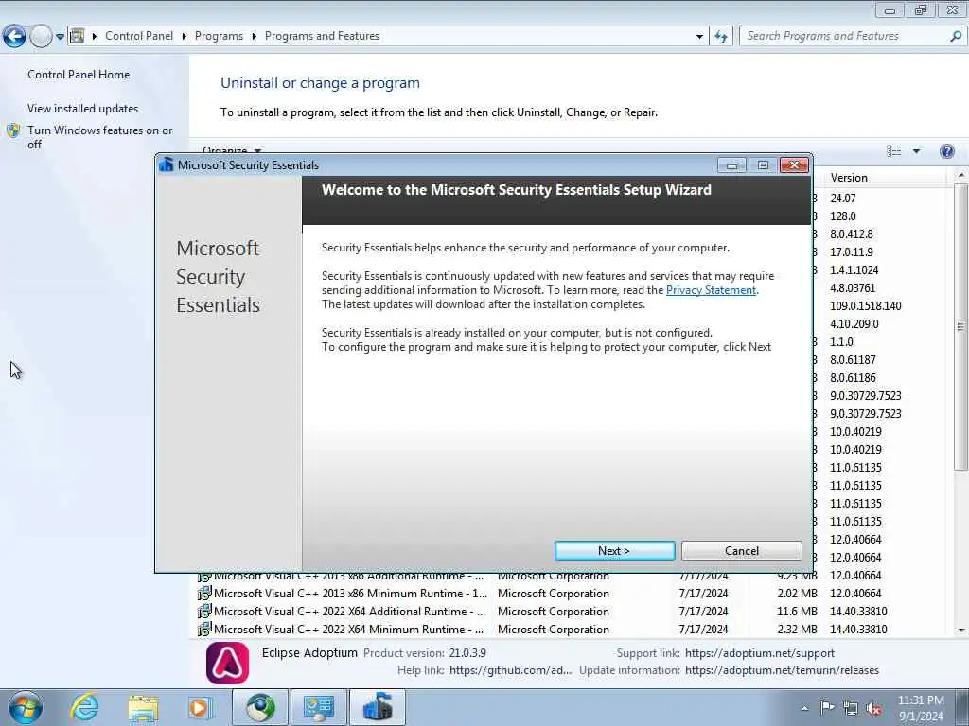969x726 pixels.
Task: Open network tray icon
Action: click(x=851, y=708)
